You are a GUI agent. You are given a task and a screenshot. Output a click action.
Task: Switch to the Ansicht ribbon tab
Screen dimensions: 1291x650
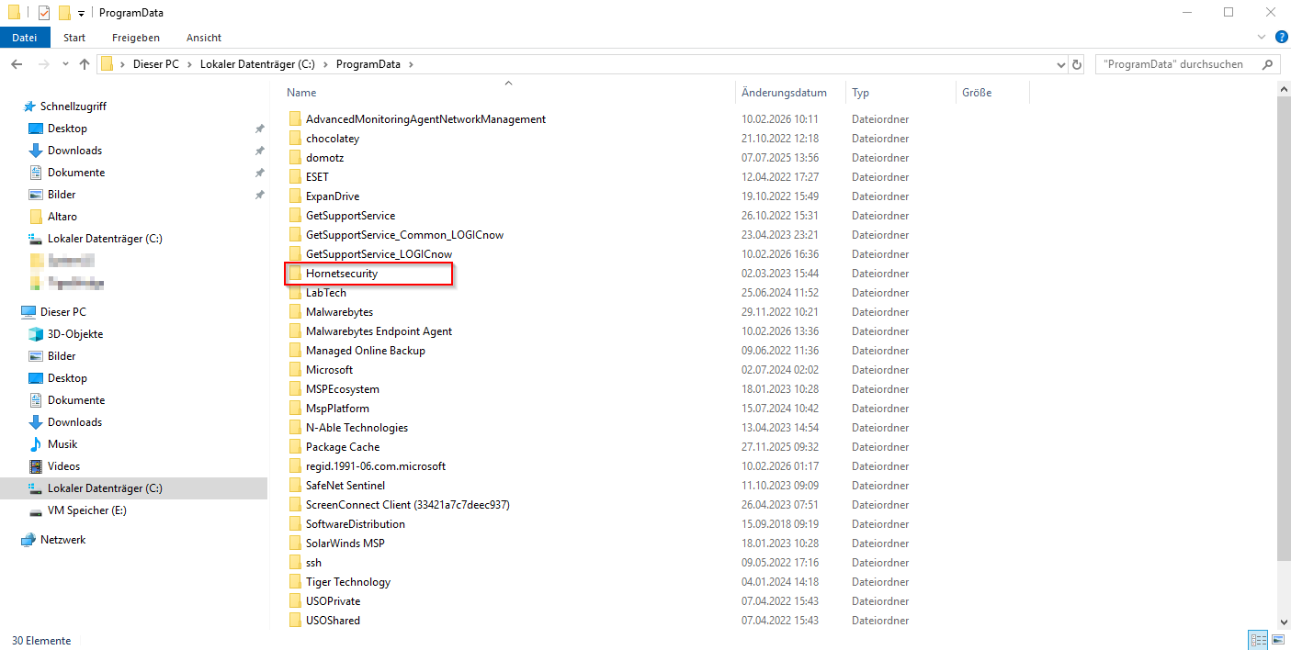click(203, 38)
